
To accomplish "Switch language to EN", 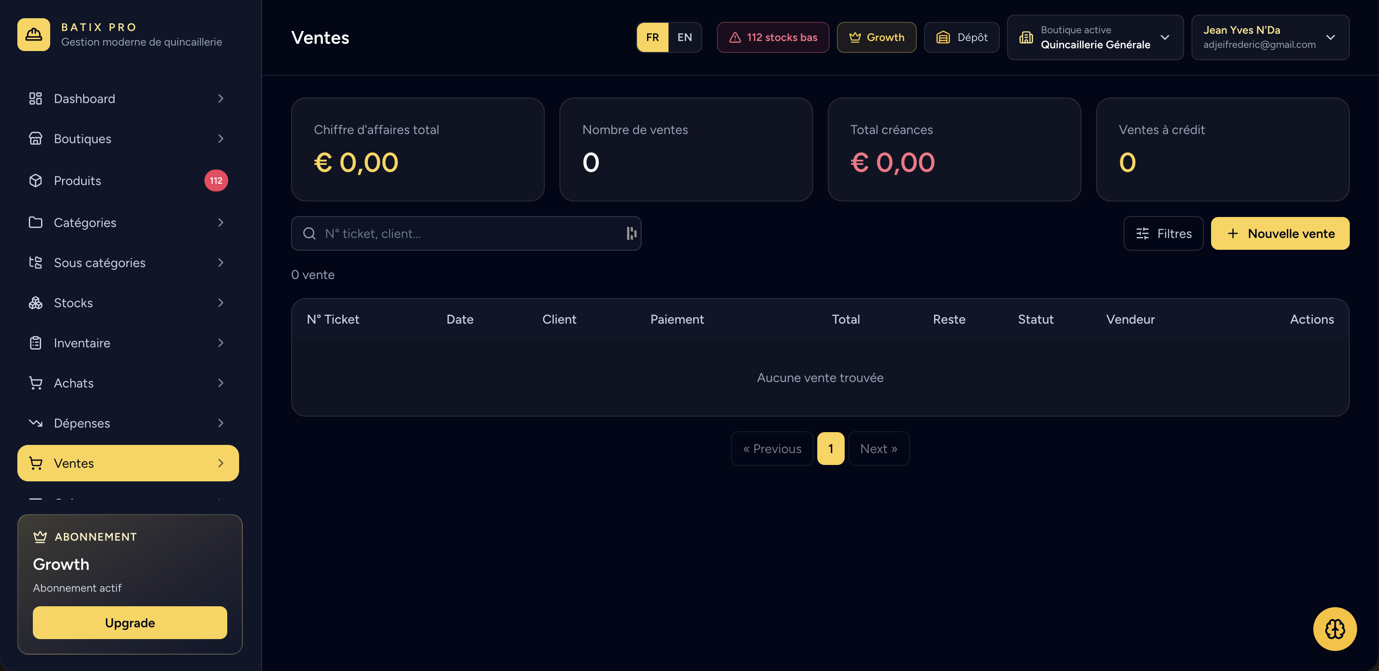I will 684,37.
